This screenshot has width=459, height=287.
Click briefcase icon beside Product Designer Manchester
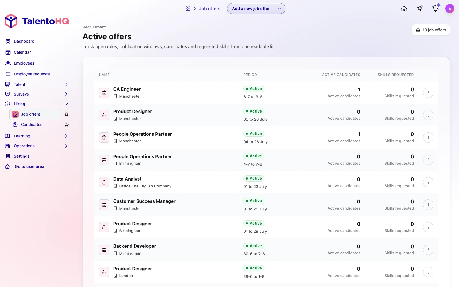pos(104,115)
